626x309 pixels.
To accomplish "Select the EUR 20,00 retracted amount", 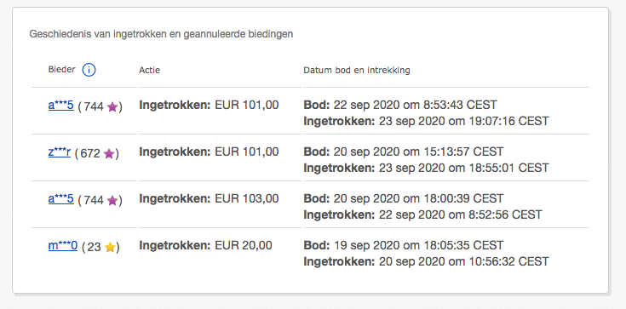I will coord(244,245).
